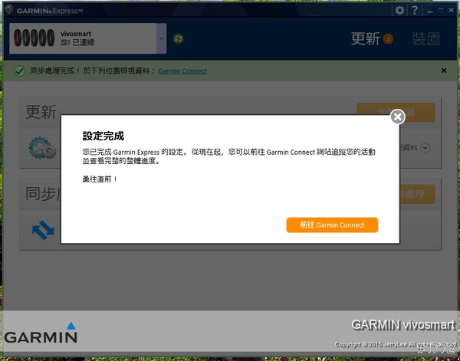Click the 勇往直前！ text
The image size is (460, 361).
pyautogui.click(x=100, y=179)
